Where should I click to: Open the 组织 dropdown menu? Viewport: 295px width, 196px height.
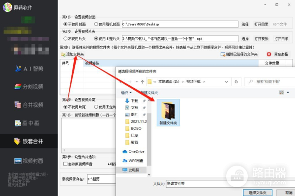(126, 93)
